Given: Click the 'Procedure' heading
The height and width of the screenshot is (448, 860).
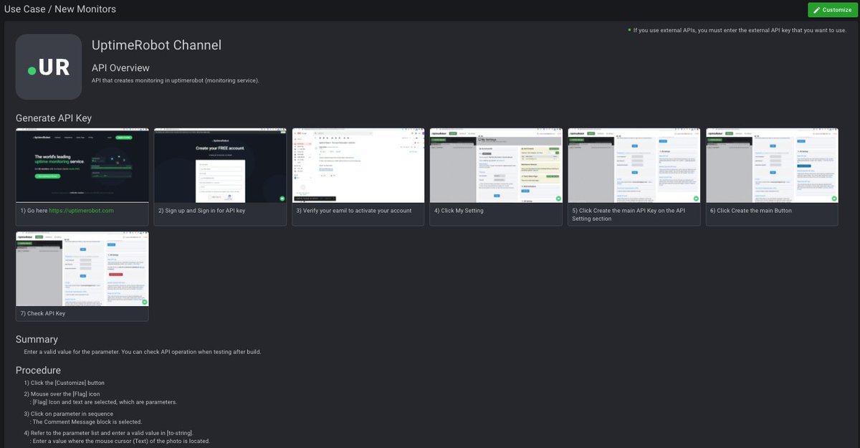Looking at the screenshot, I should (x=38, y=371).
